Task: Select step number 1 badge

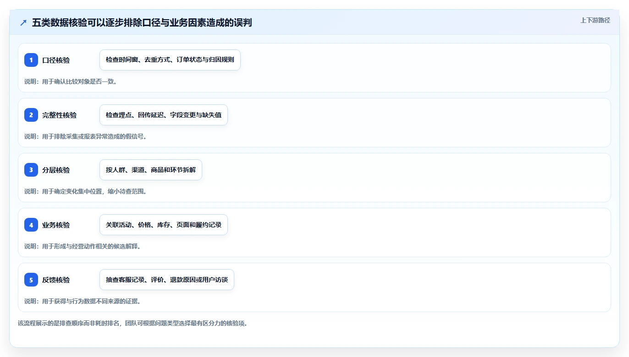Action: coord(31,60)
